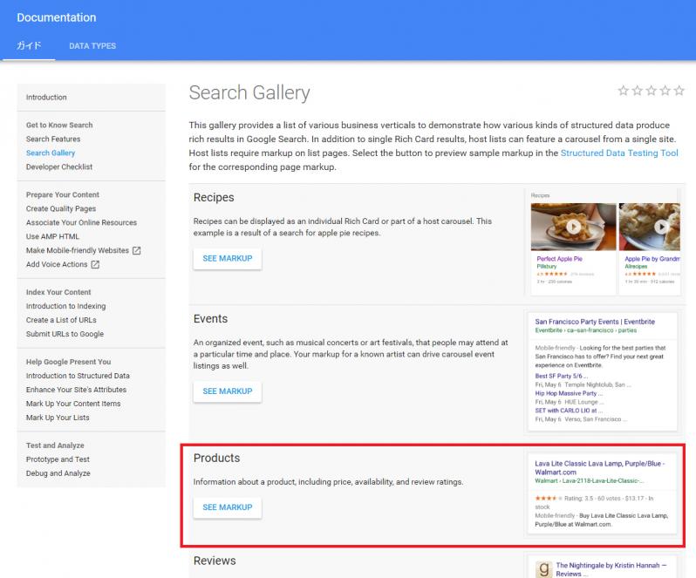Open Associate Your Online Resources
This screenshot has width=696, height=578.
81,222
